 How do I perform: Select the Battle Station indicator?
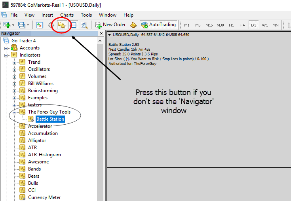(50, 119)
